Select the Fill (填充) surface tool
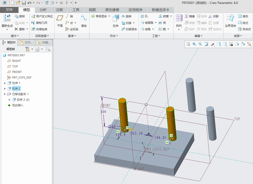 tap(243, 16)
